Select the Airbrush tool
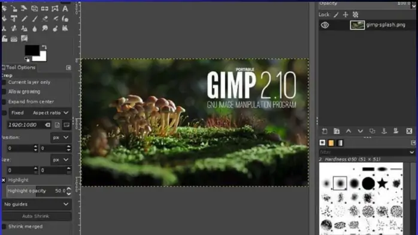The image size is (418, 235). point(55,19)
